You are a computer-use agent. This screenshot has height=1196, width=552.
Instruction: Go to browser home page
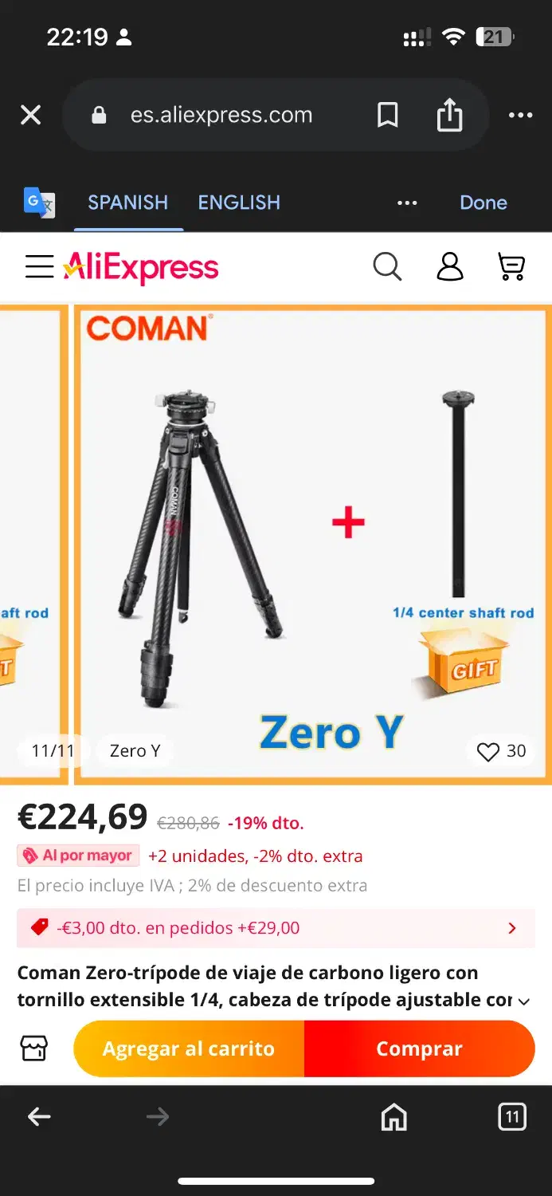pos(394,1117)
